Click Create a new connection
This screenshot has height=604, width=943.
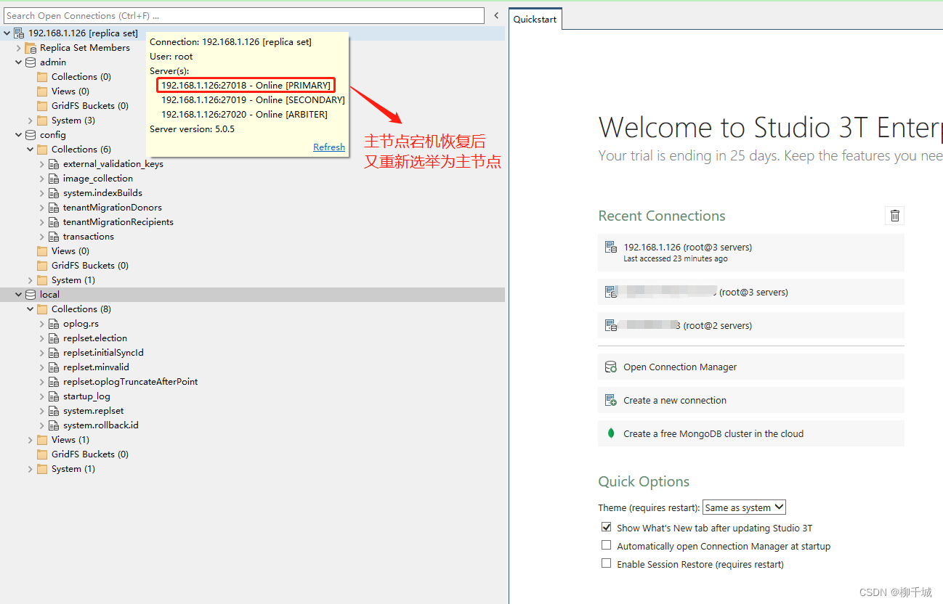[x=751, y=400]
